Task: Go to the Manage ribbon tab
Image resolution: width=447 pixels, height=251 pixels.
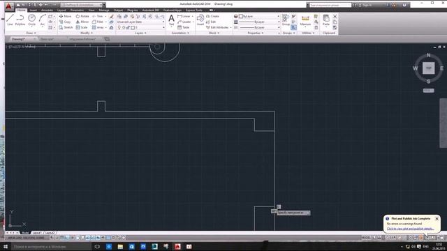Action: (104, 10)
